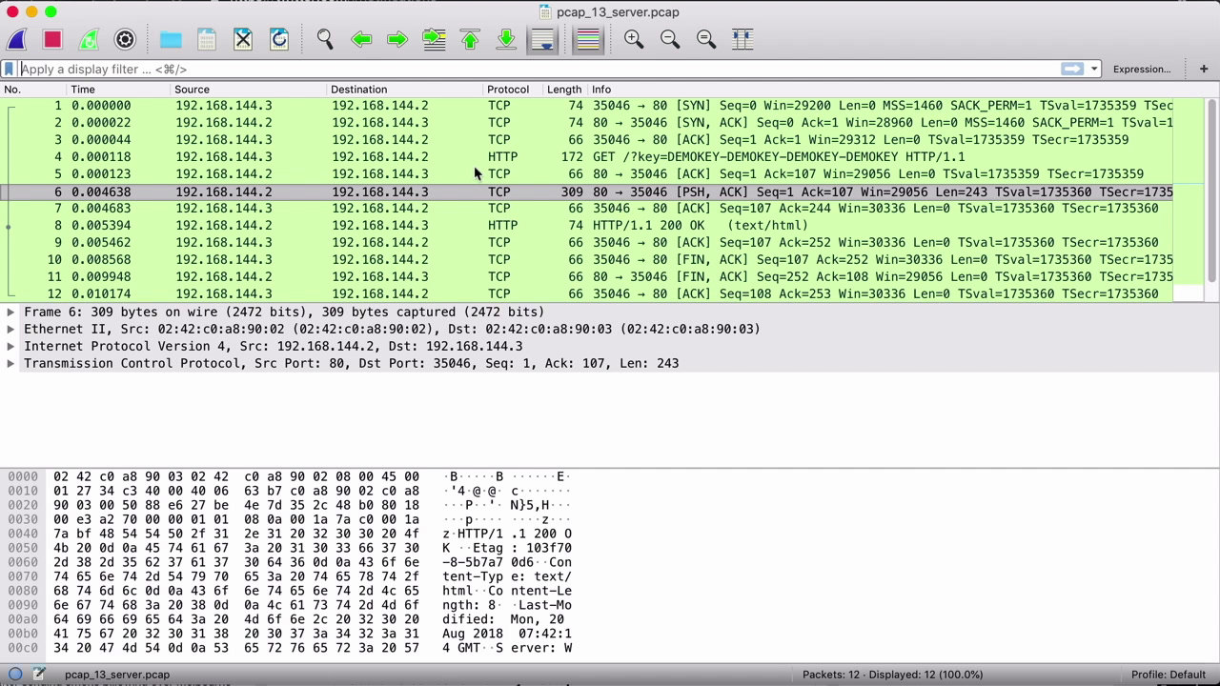
Task: Select packet 8 HTTP/1.1 200 OK row
Action: pyautogui.click(x=587, y=226)
